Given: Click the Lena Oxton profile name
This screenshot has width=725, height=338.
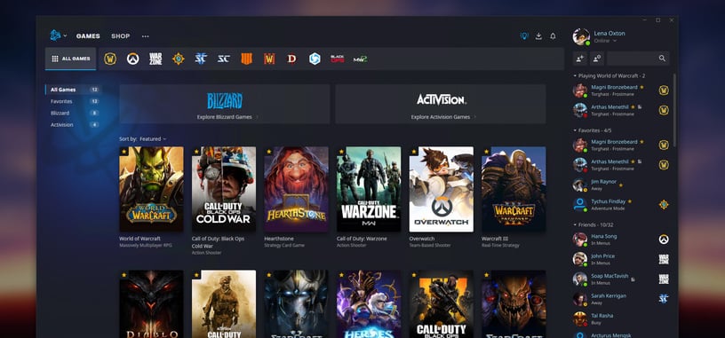Looking at the screenshot, I should tap(609, 33).
